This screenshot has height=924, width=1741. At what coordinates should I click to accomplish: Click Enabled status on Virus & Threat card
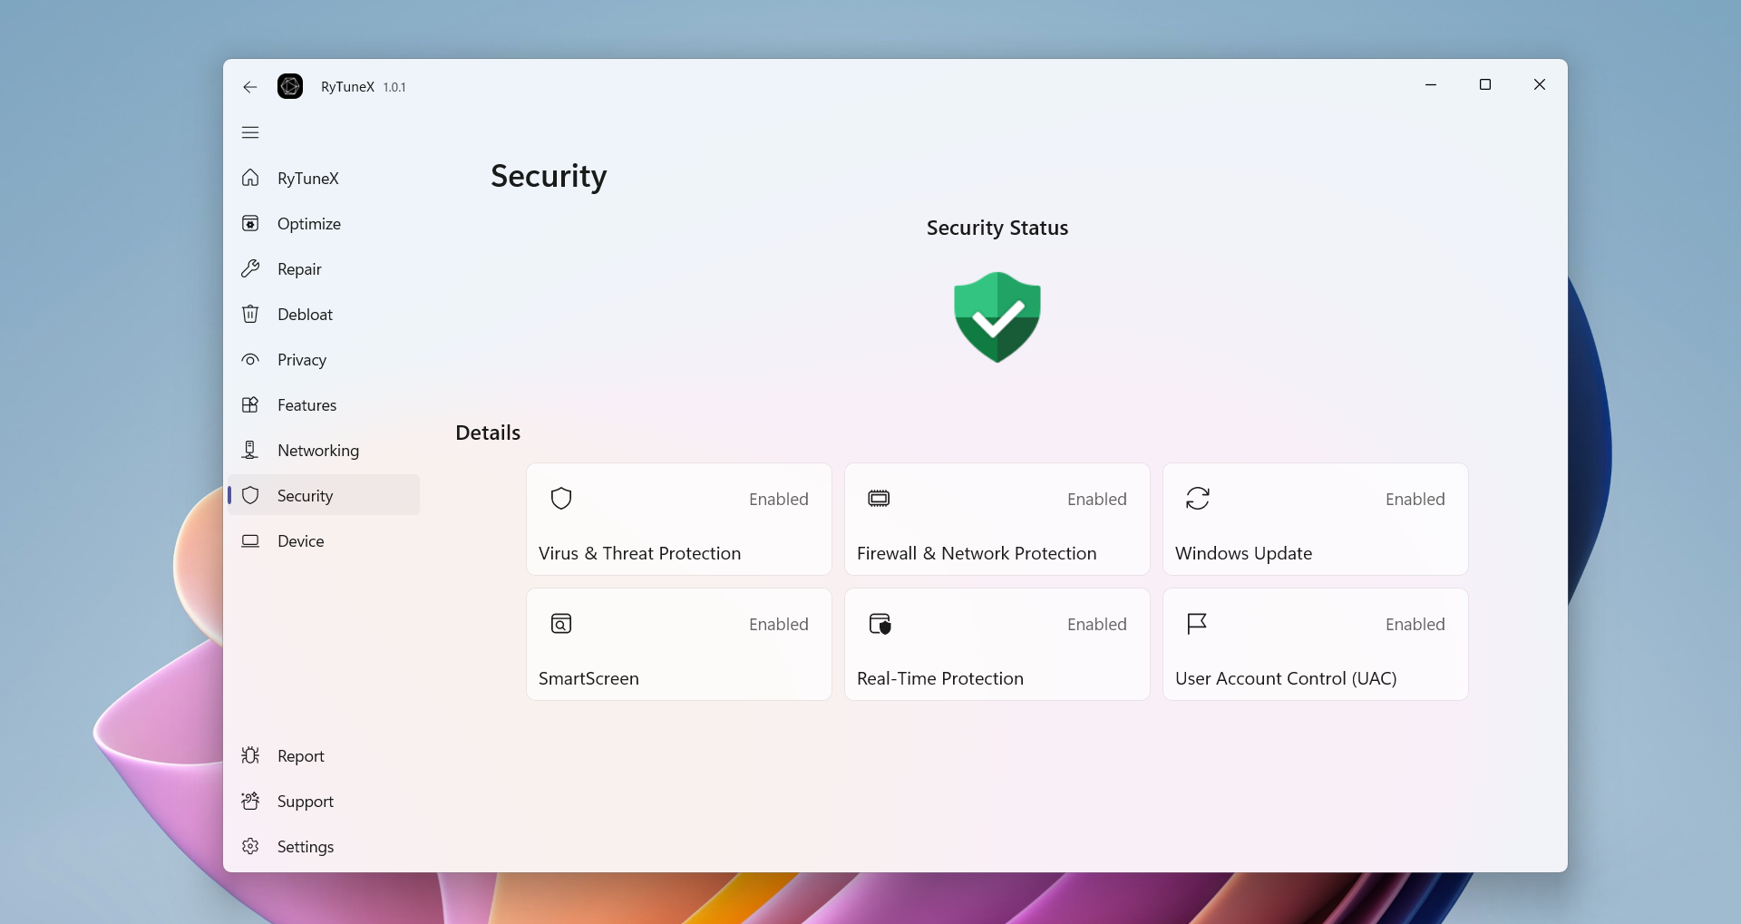click(778, 499)
